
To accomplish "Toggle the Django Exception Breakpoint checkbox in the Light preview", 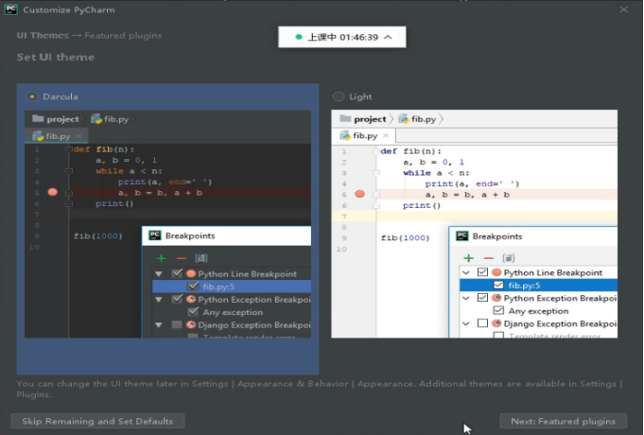I will pos(482,323).
